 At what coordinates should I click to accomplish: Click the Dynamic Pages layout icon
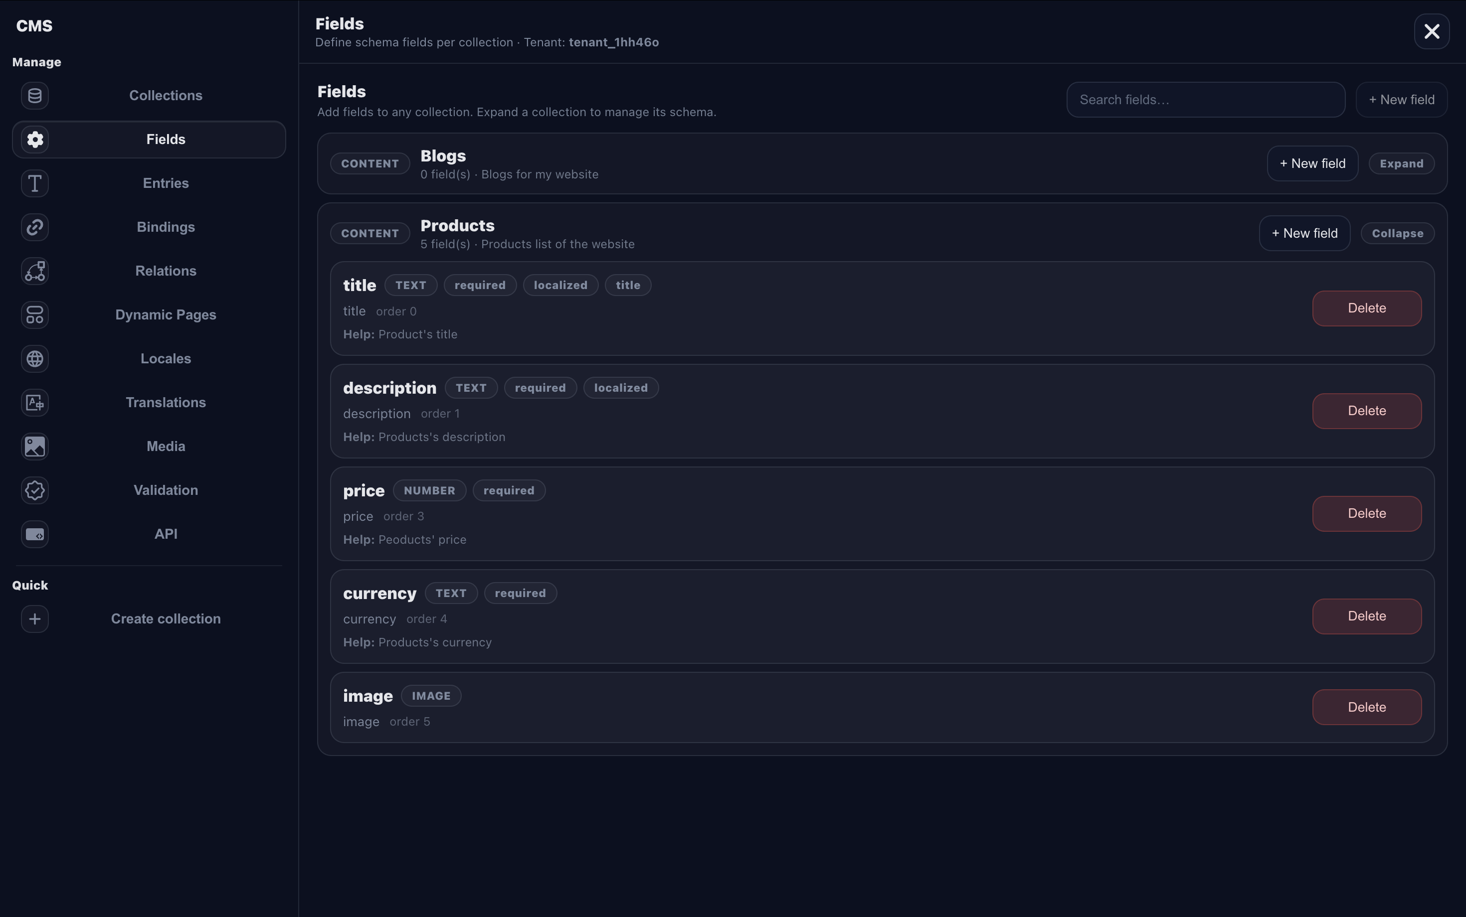coord(34,315)
